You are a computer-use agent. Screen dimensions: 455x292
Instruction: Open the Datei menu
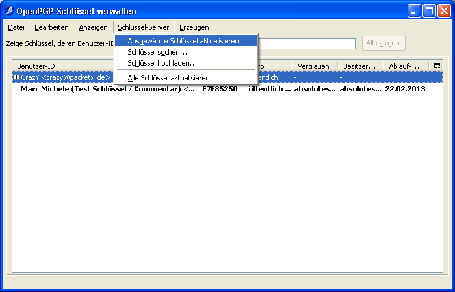pos(16,27)
